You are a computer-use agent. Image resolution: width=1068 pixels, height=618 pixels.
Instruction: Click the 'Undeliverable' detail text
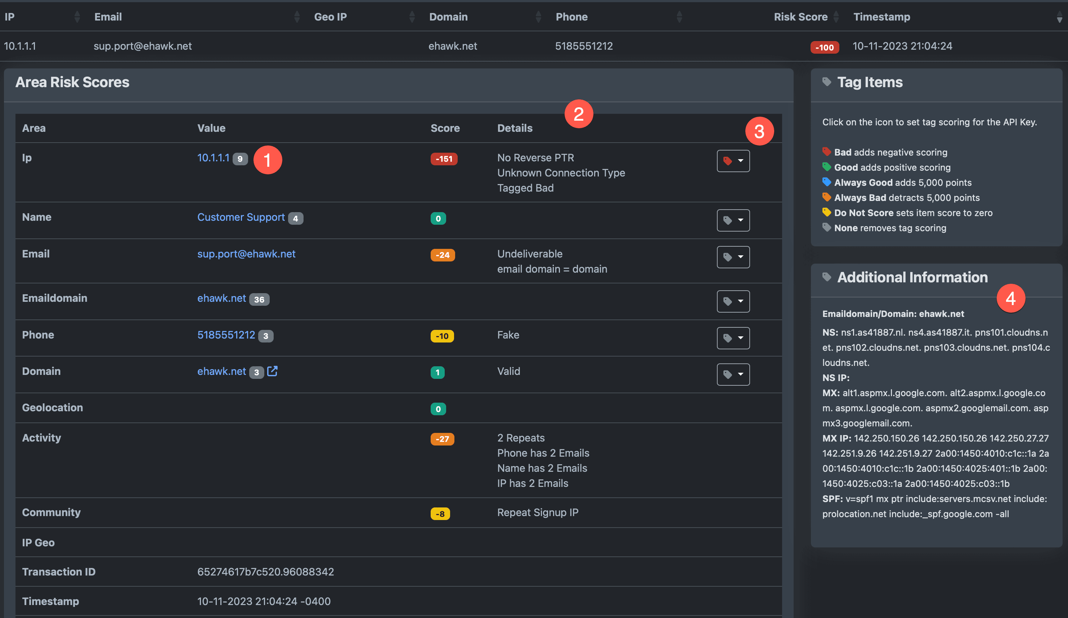(x=530, y=254)
